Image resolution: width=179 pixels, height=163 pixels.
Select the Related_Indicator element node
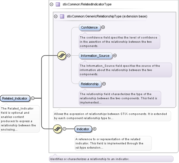coord(15,98)
